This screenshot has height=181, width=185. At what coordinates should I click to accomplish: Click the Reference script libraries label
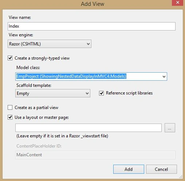pos(129,93)
